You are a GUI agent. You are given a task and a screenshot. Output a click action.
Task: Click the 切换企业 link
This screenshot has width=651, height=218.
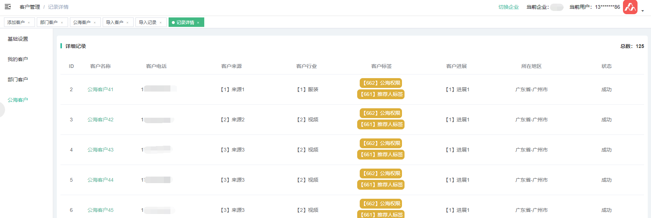pos(508,7)
